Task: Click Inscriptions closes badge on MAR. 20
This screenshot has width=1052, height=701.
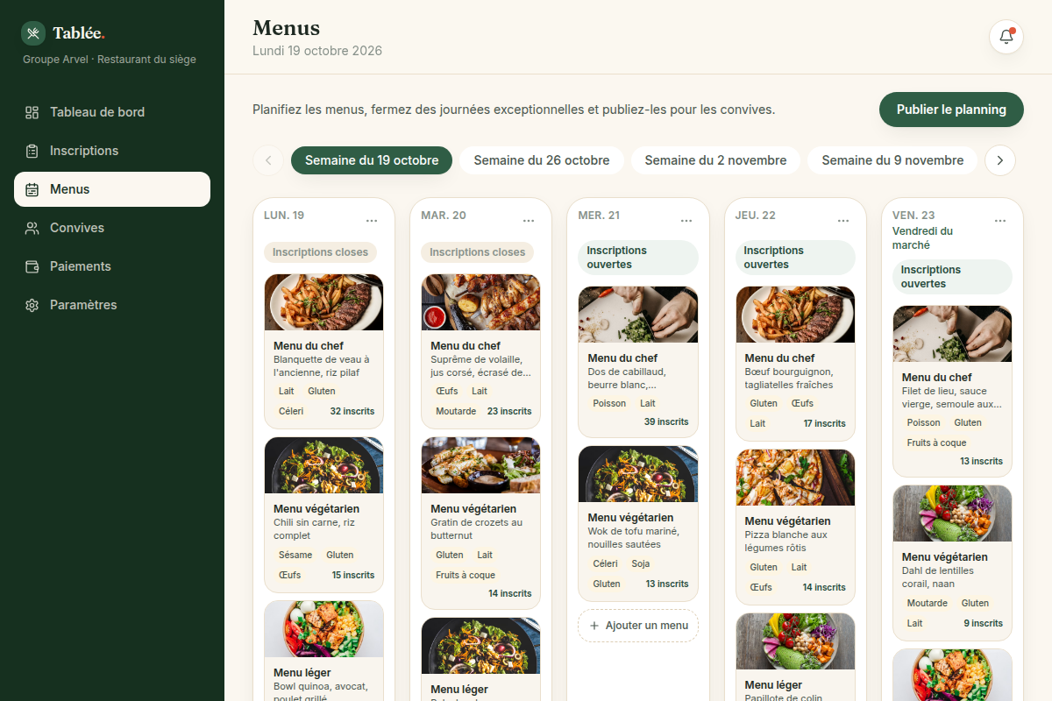Action: (477, 252)
